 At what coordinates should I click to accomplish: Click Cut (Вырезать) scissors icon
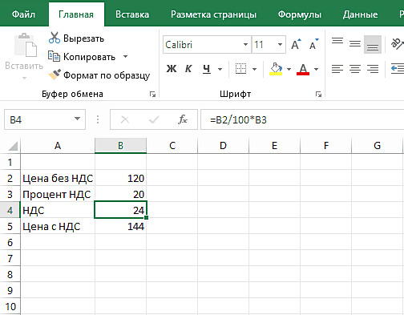pos(55,38)
